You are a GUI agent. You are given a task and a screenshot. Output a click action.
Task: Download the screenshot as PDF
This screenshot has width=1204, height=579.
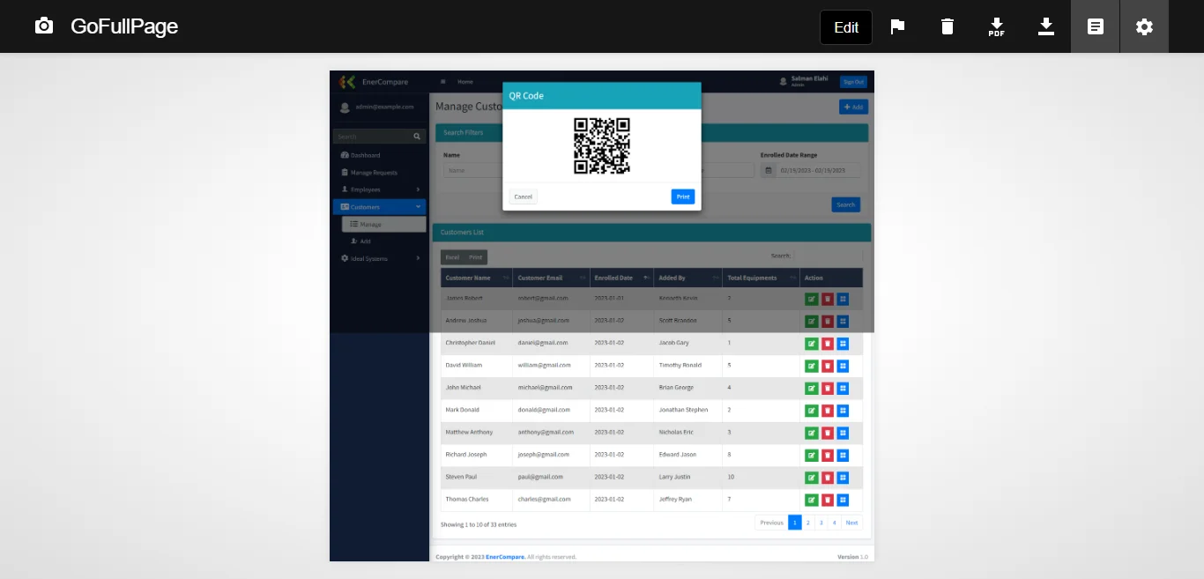click(x=996, y=26)
